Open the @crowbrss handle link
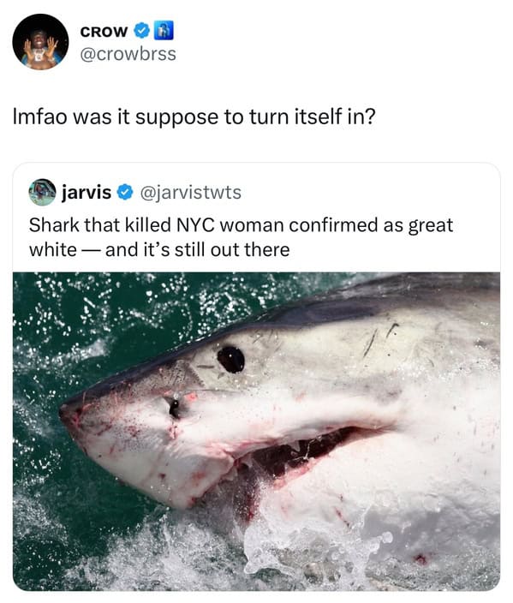 click(x=128, y=54)
